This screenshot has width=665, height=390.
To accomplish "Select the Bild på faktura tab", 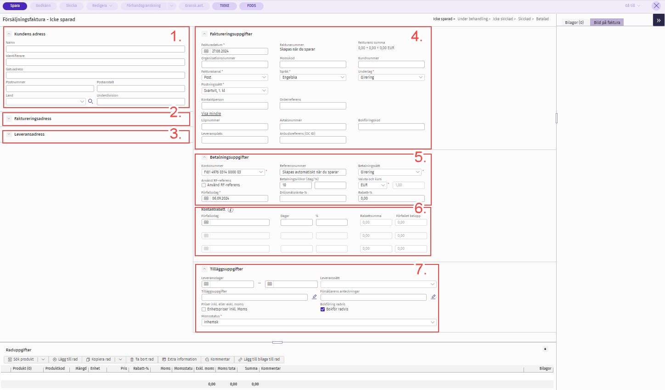I will click(607, 23).
